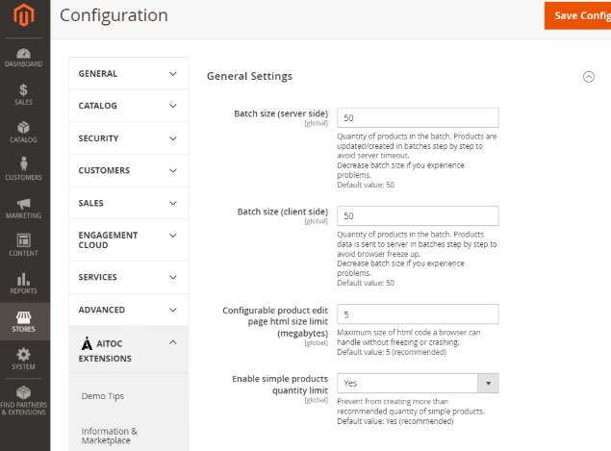Open the GENERAL configuration tab label
This screenshot has height=451, width=611.
98,74
